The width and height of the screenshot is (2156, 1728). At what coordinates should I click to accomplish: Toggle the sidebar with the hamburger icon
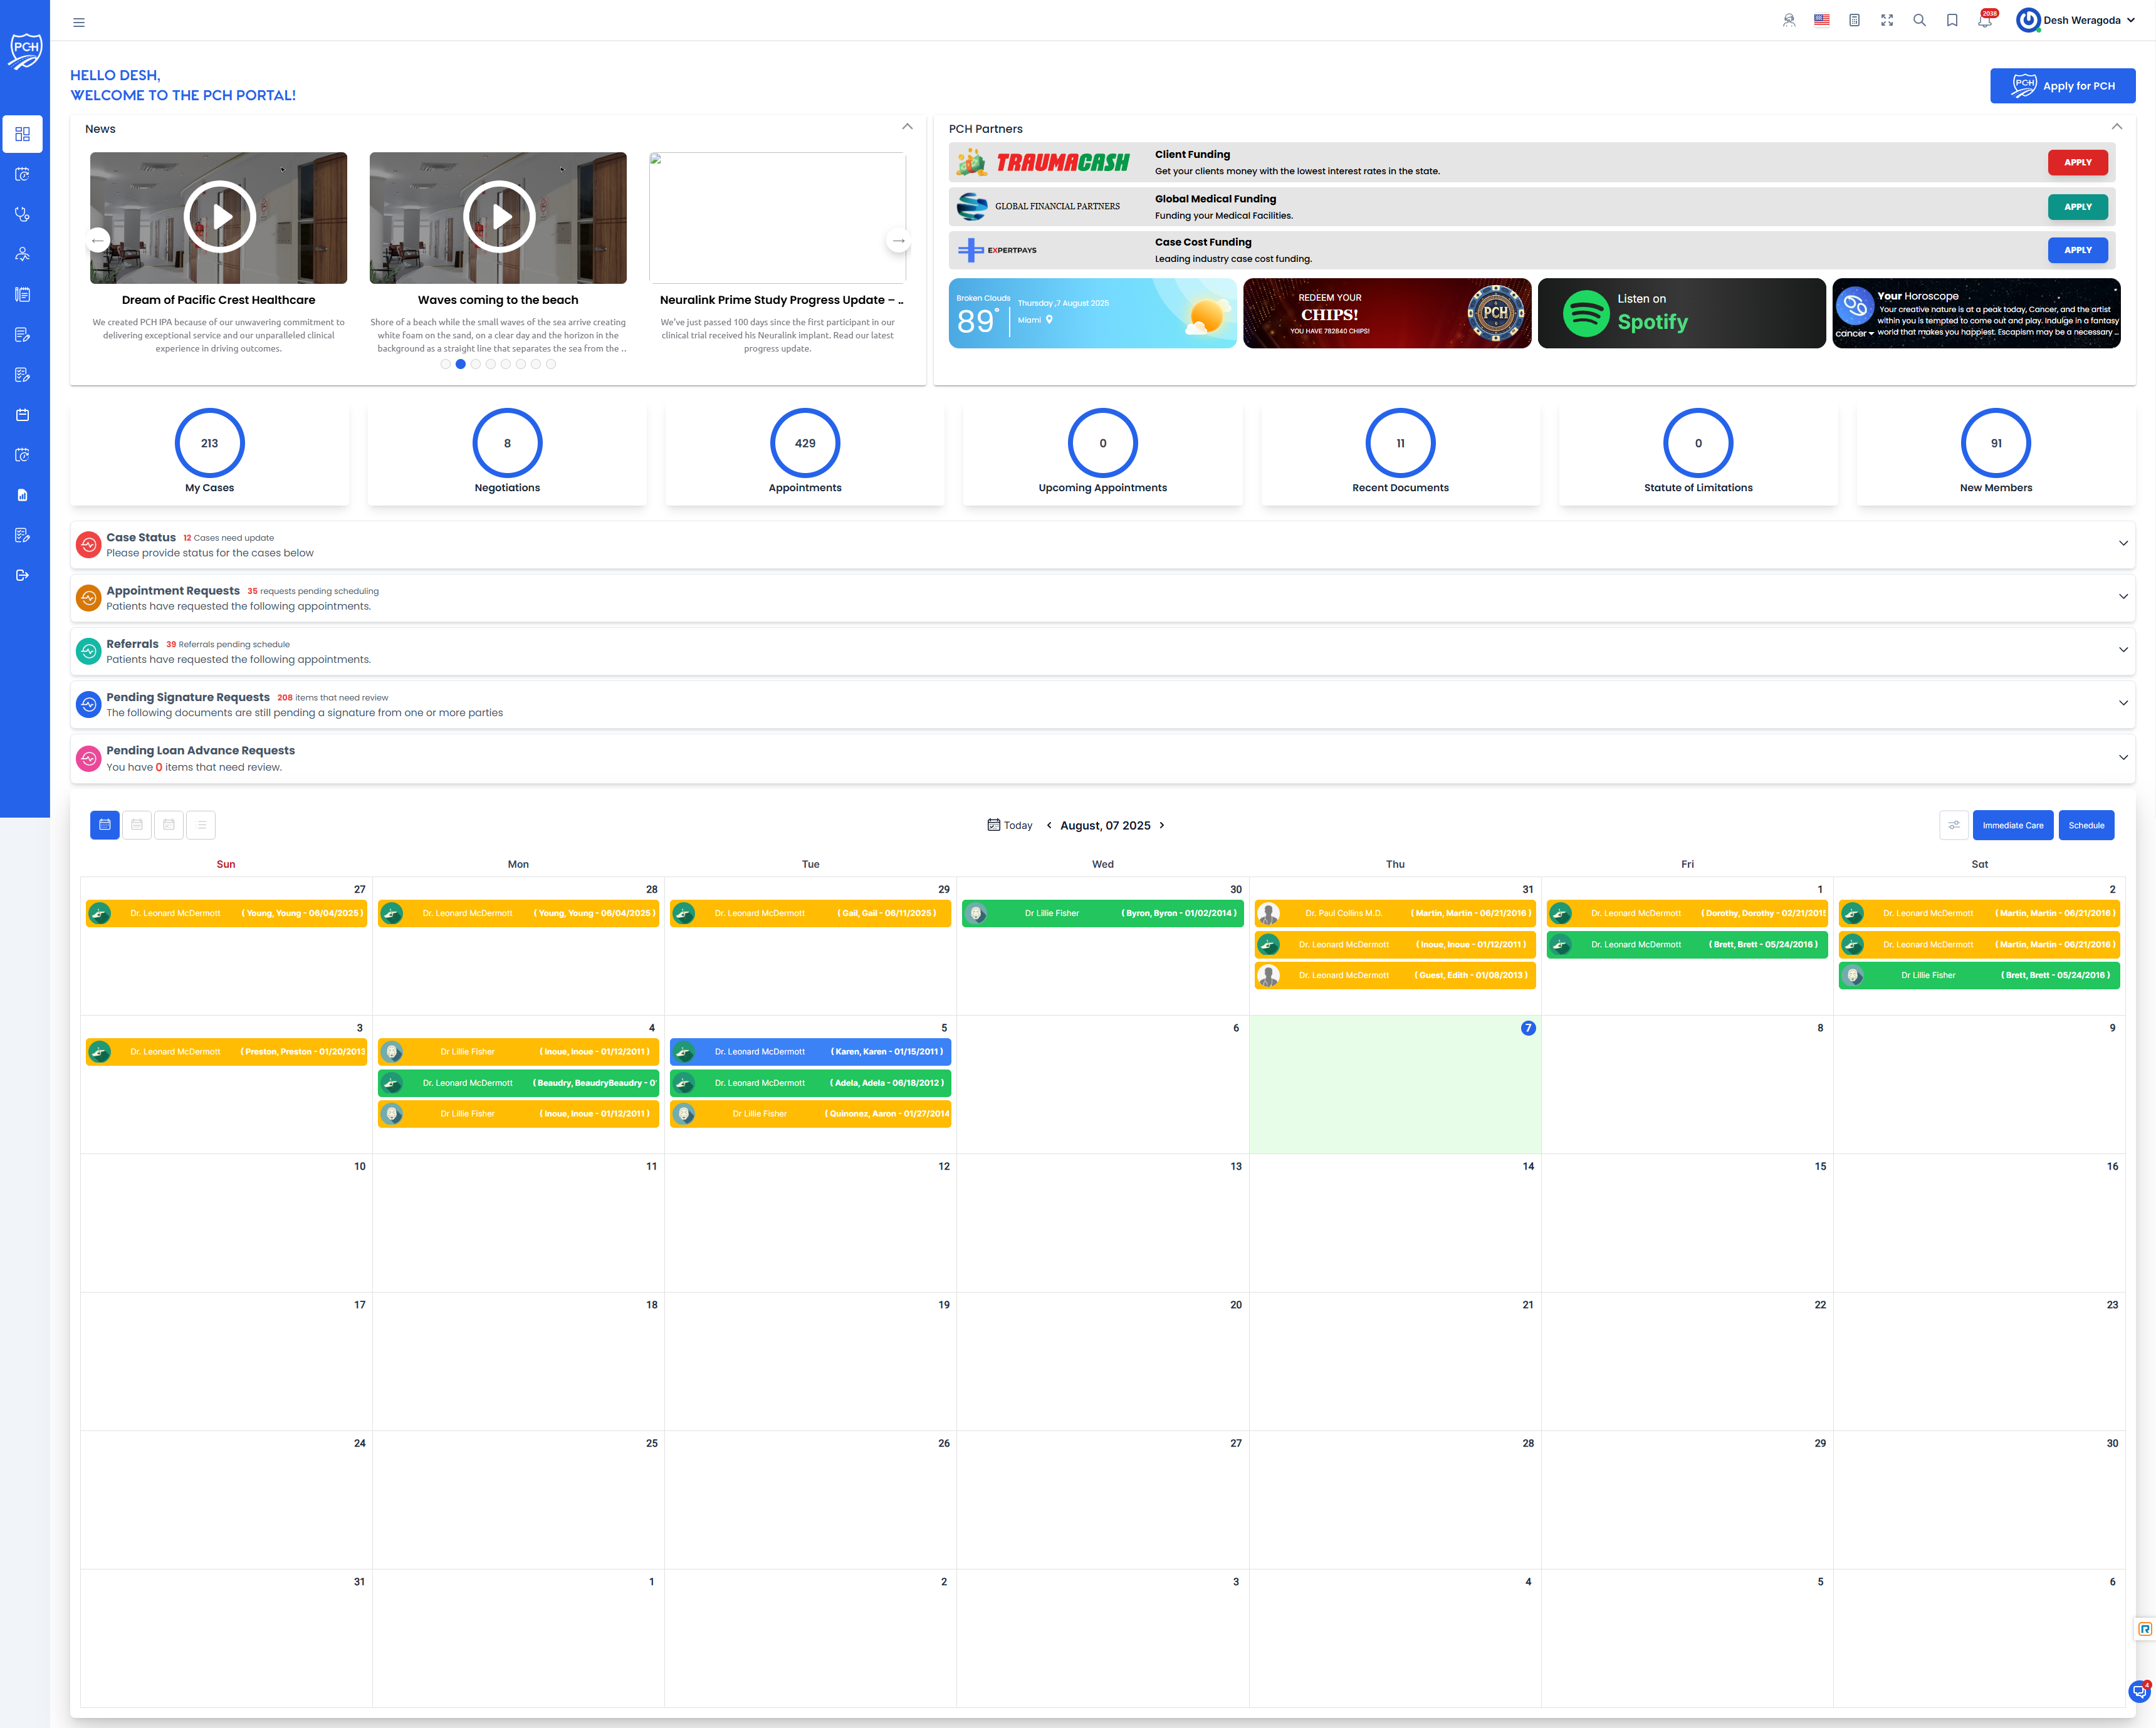click(x=79, y=21)
